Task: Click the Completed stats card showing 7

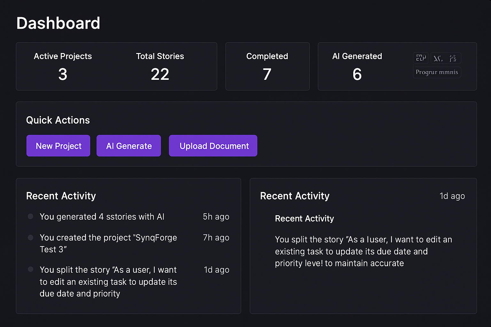Action: (x=267, y=66)
